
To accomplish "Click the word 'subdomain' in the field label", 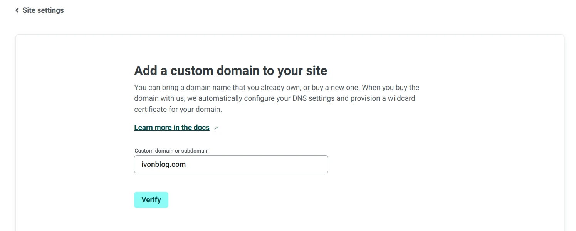I will tap(195, 151).
